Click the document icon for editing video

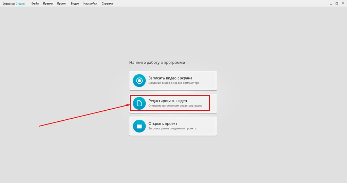point(139,103)
